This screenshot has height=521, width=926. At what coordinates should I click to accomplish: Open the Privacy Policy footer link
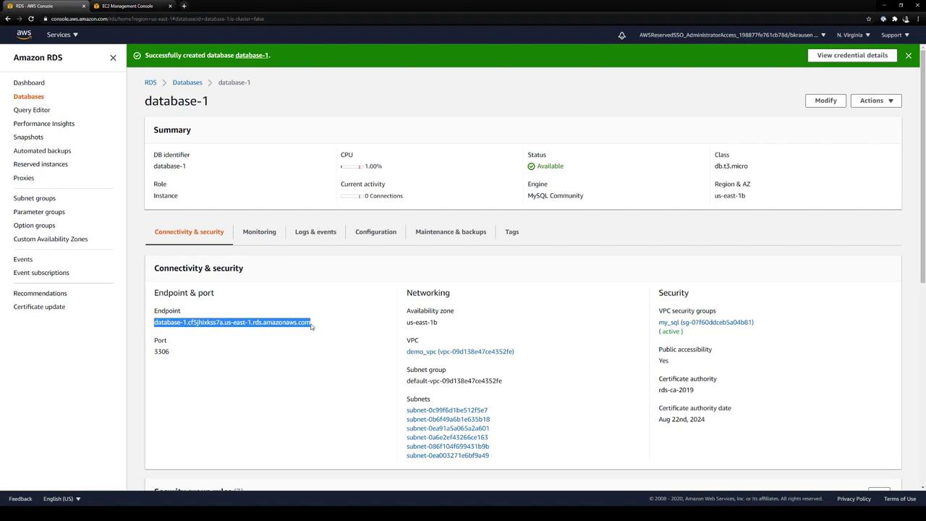point(854,499)
